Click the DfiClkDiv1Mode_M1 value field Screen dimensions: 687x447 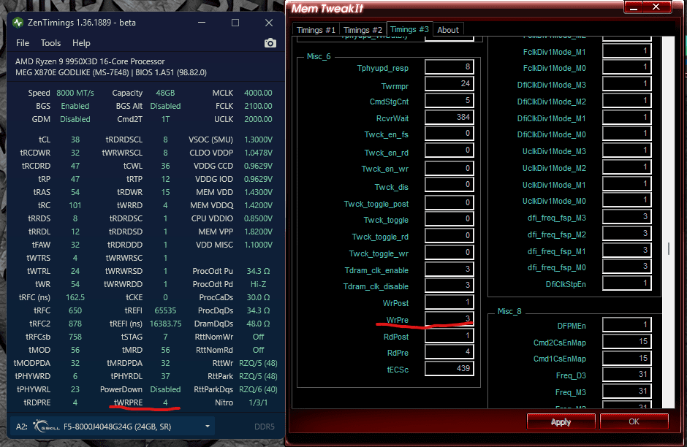(627, 118)
